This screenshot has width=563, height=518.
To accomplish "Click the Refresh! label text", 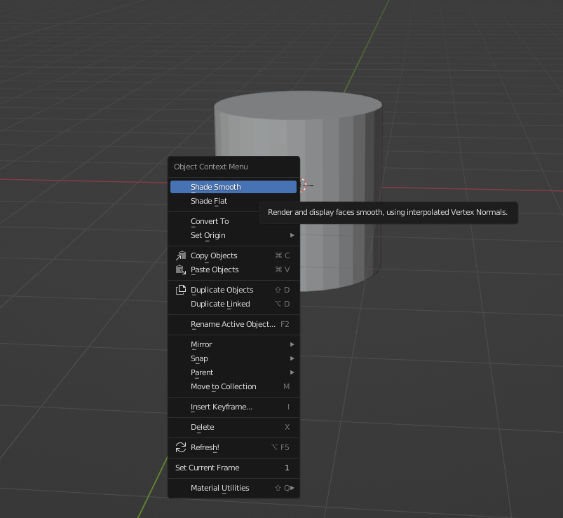I will [205, 447].
